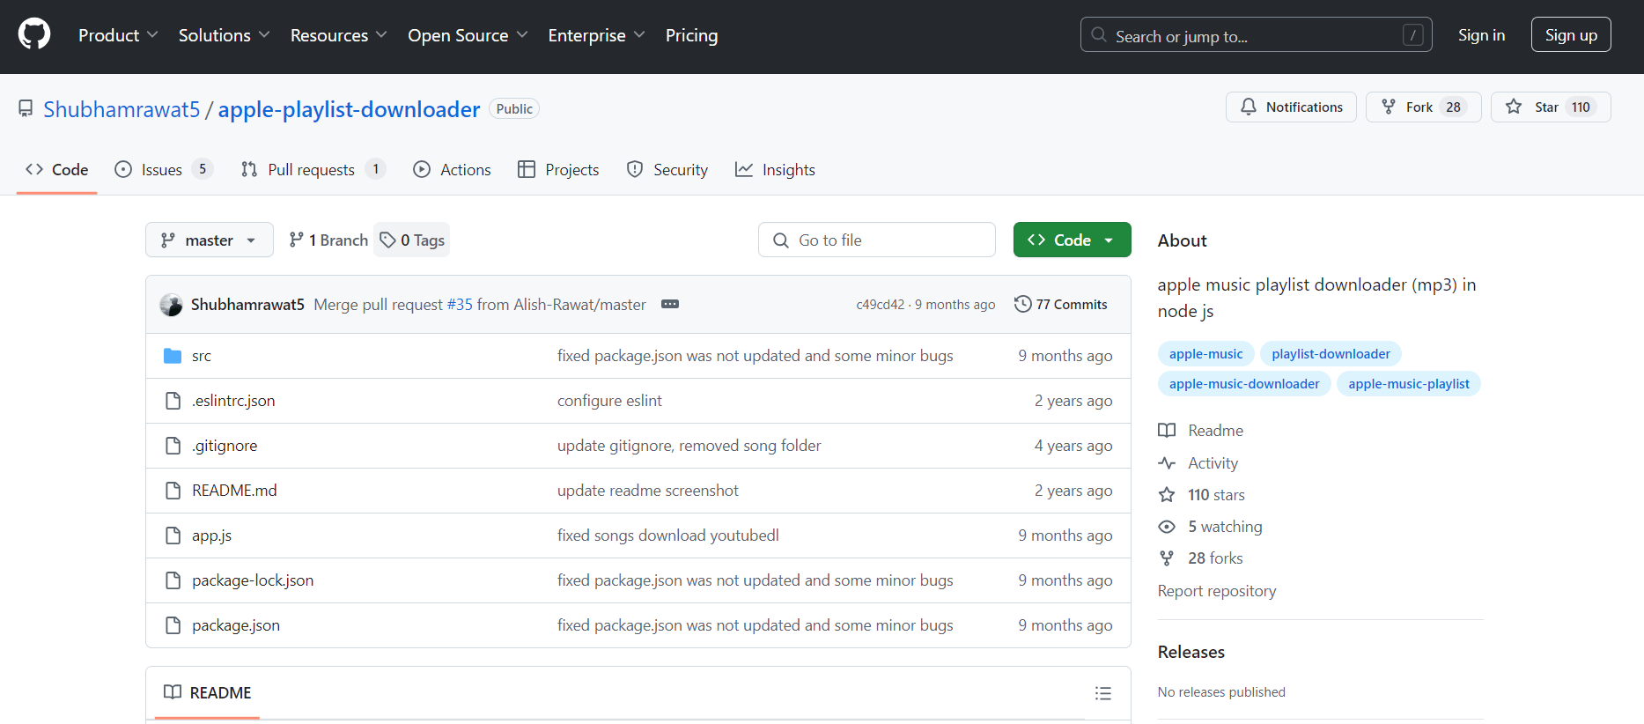
Task: Click the Sign in link
Action: tap(1481, 35)
